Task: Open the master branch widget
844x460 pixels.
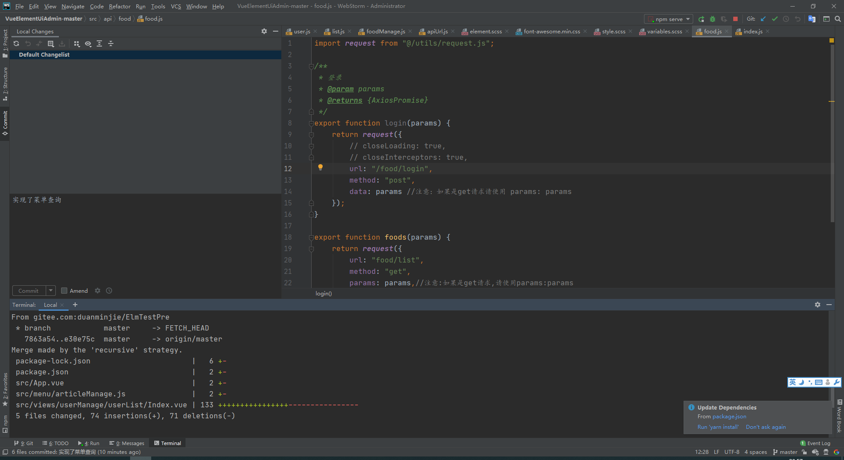Action: (785, 452)
